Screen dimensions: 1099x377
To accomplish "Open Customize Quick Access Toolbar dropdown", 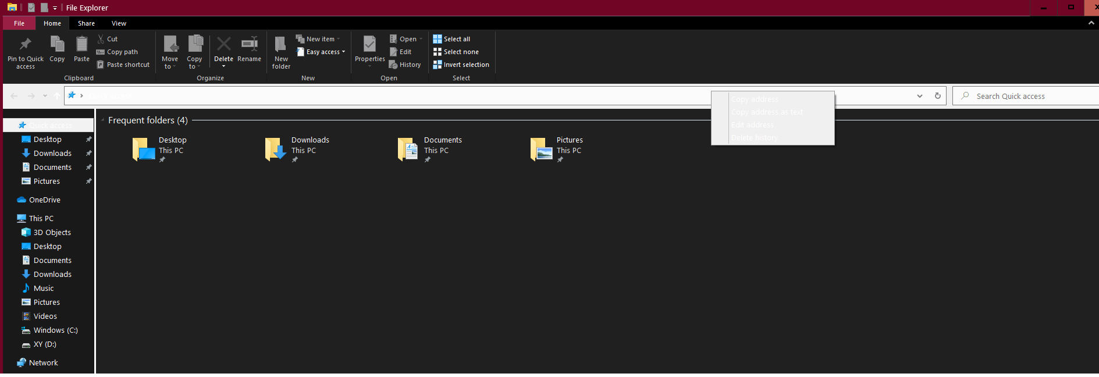I will pyautogui.click(x=55, y=8).
